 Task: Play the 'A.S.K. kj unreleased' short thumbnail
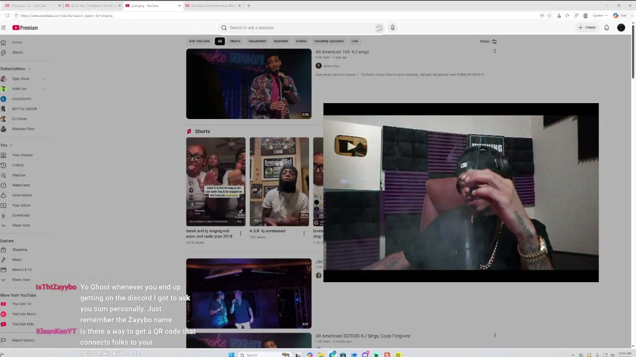[x=279, y=181]
